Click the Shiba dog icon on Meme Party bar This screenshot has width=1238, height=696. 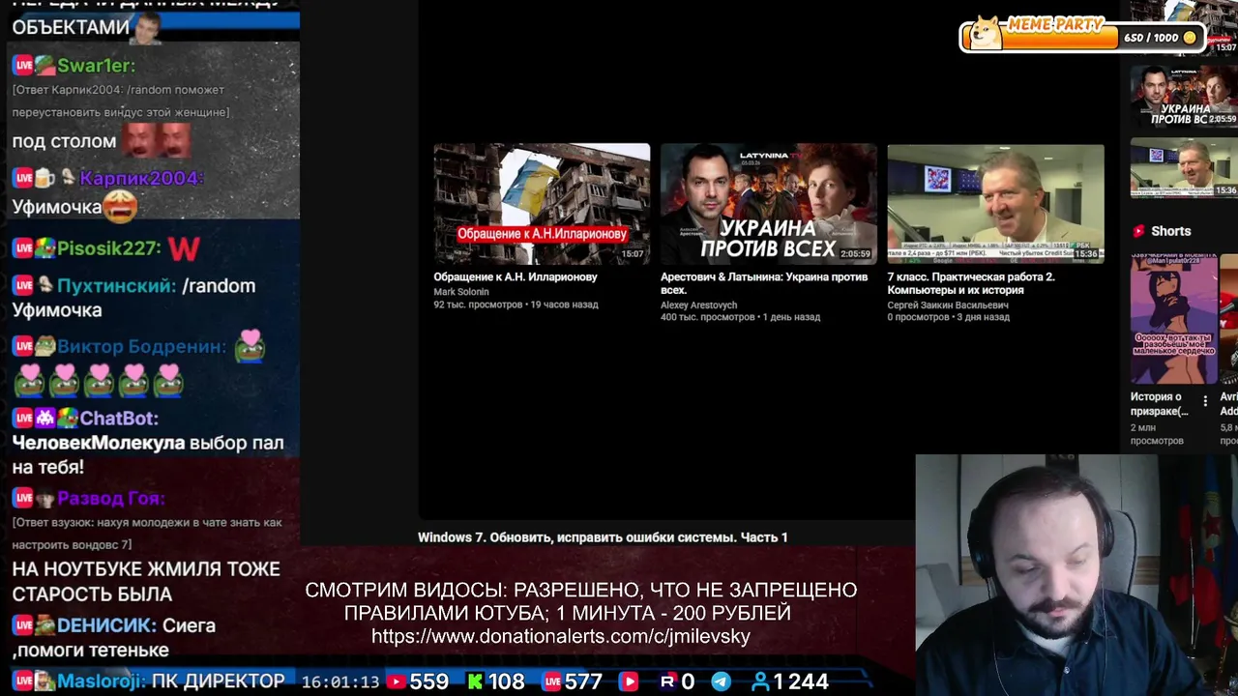(x=986, y=32)
